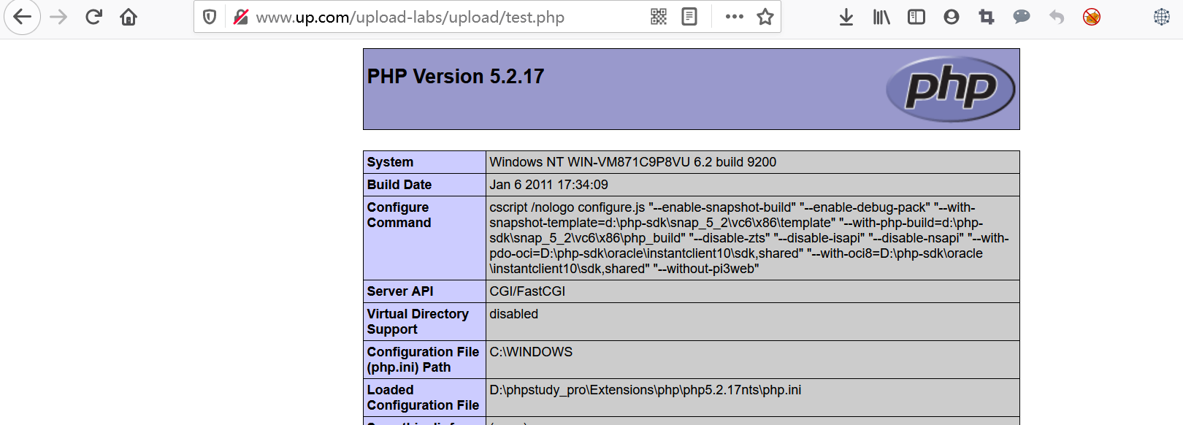The width and height of the screenshot is (1183, 425).
Task: Select the Jan 6 2011 17:34:09 value
Action: pyautogui.click(x=548, y=185)
